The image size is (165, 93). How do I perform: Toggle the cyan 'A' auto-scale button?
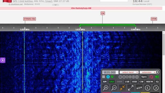point(108,77)
